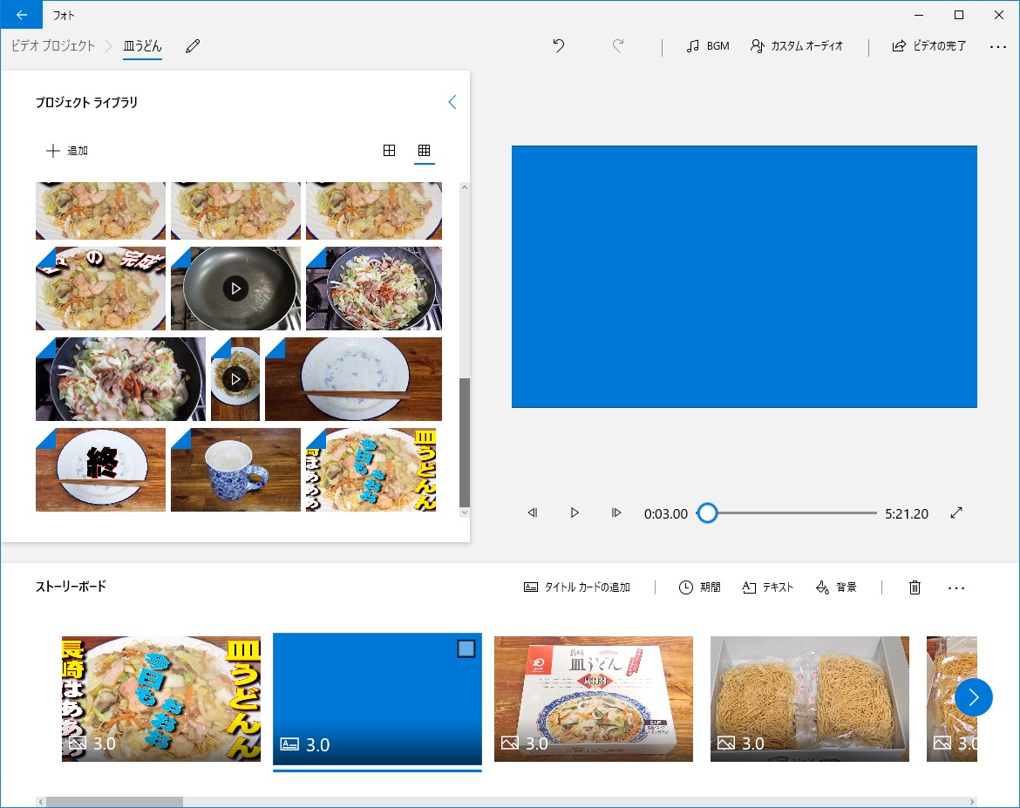Click the 5:21.20 total duration text
Viewport: 1020px width, 808px height.
click(x=906, y=514)
